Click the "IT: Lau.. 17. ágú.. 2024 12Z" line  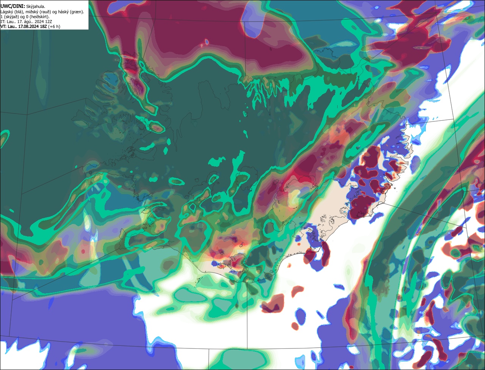pos(26,22)
